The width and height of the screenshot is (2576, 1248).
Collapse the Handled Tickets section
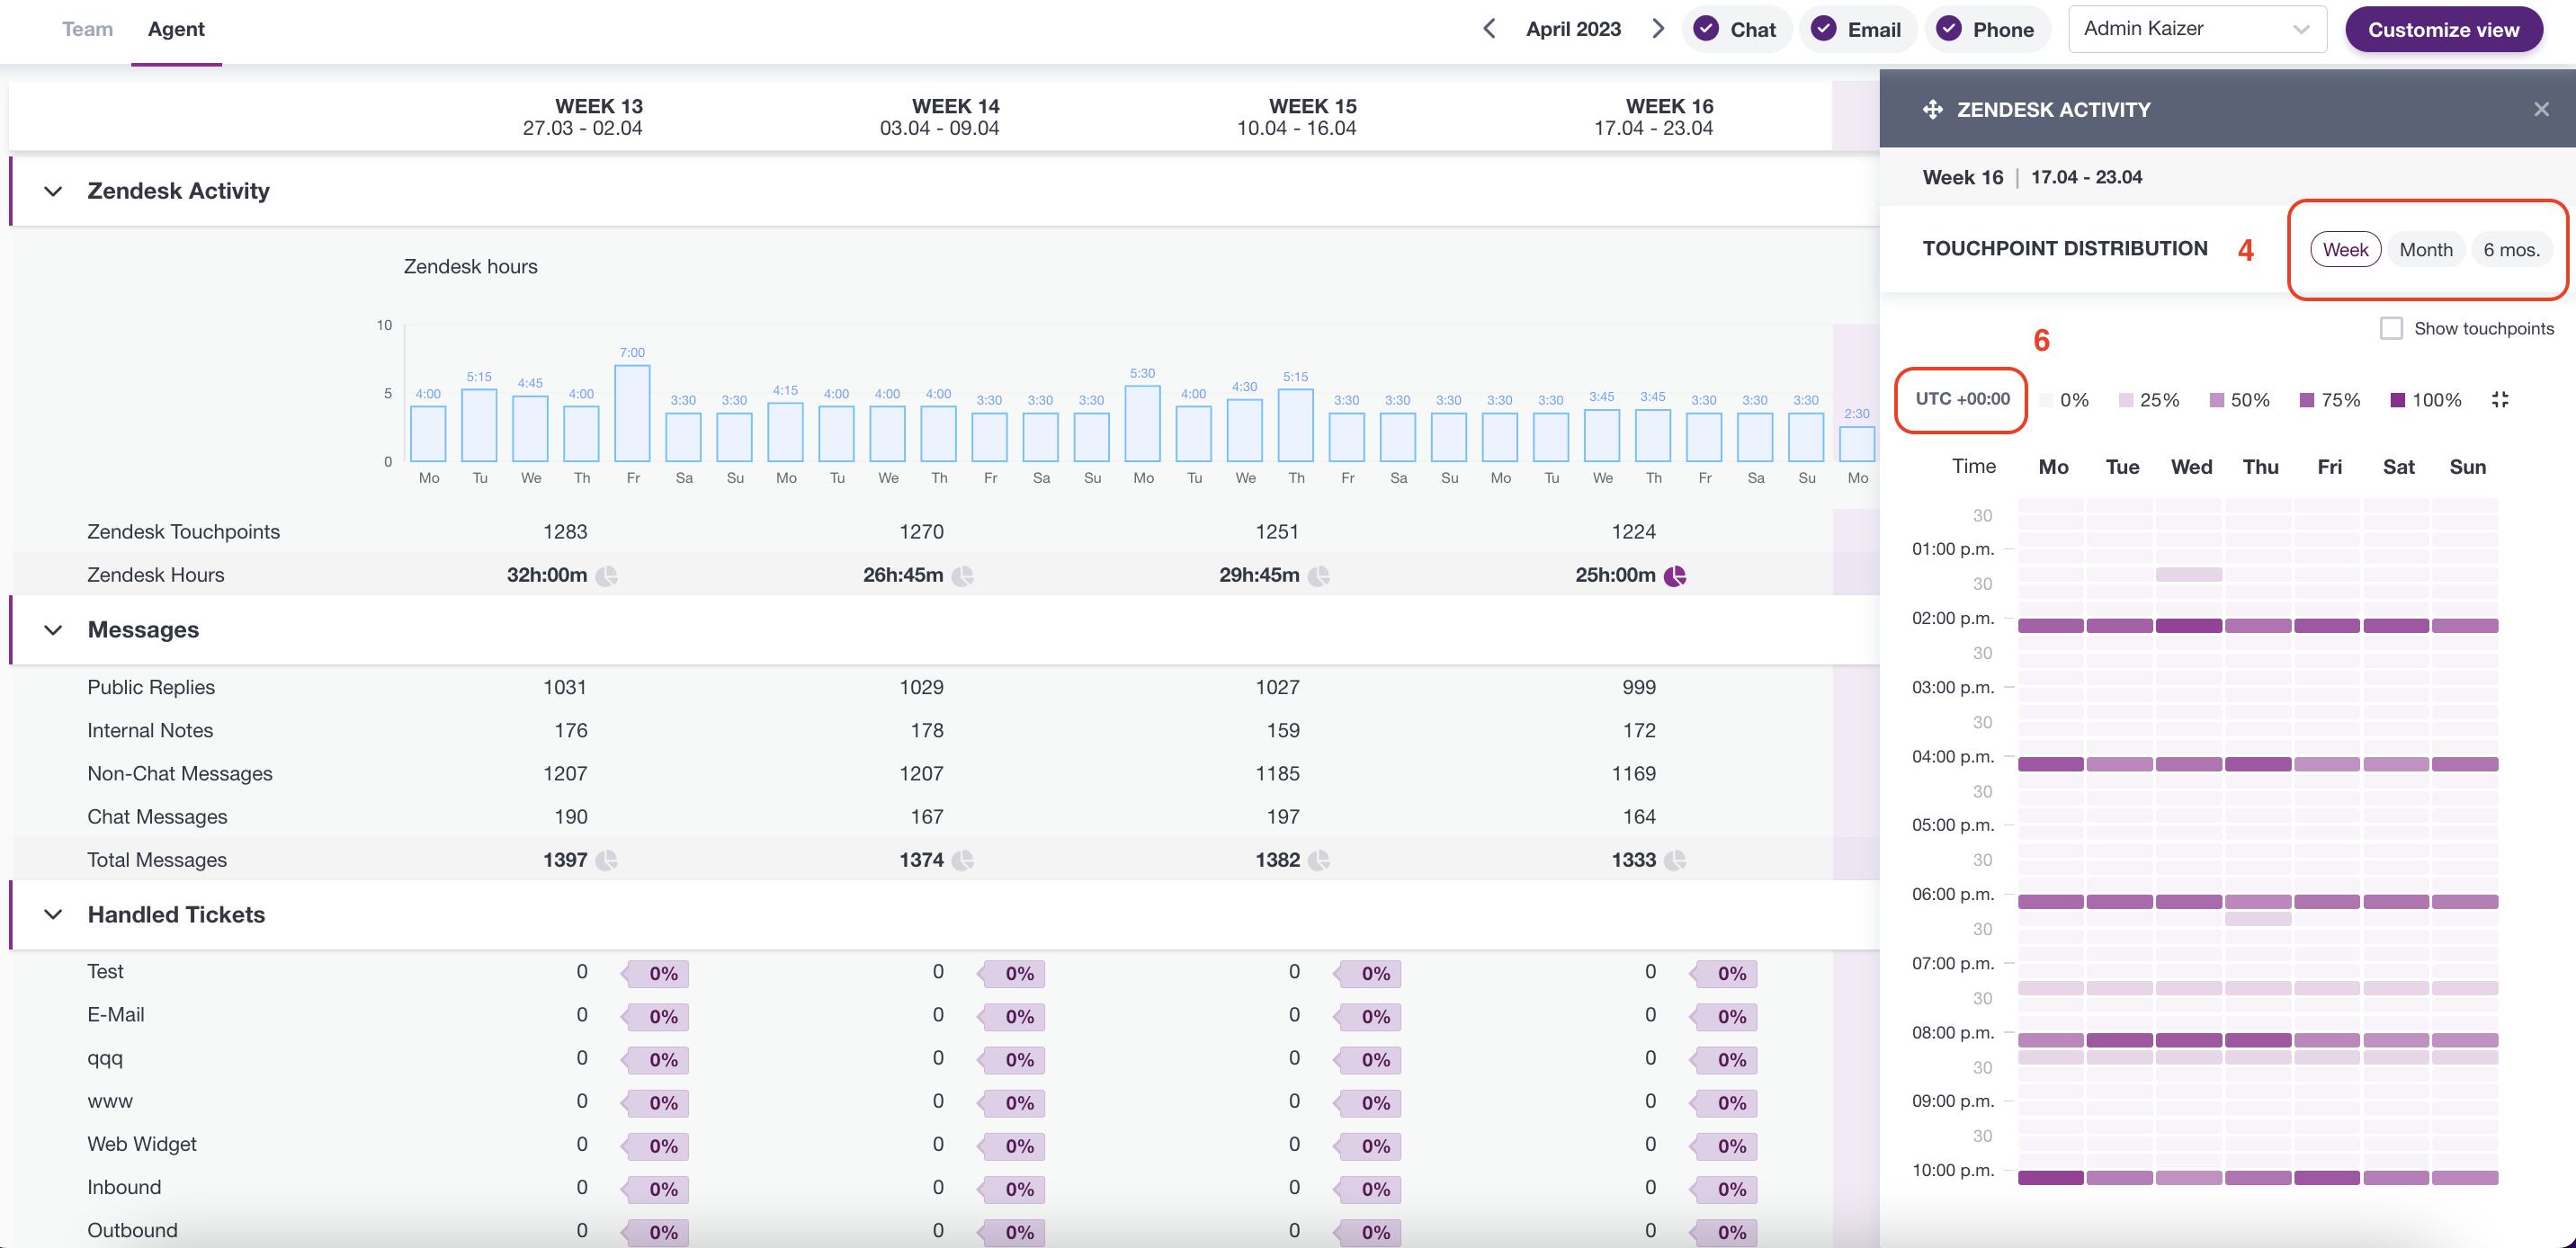(x=53, y=914)
